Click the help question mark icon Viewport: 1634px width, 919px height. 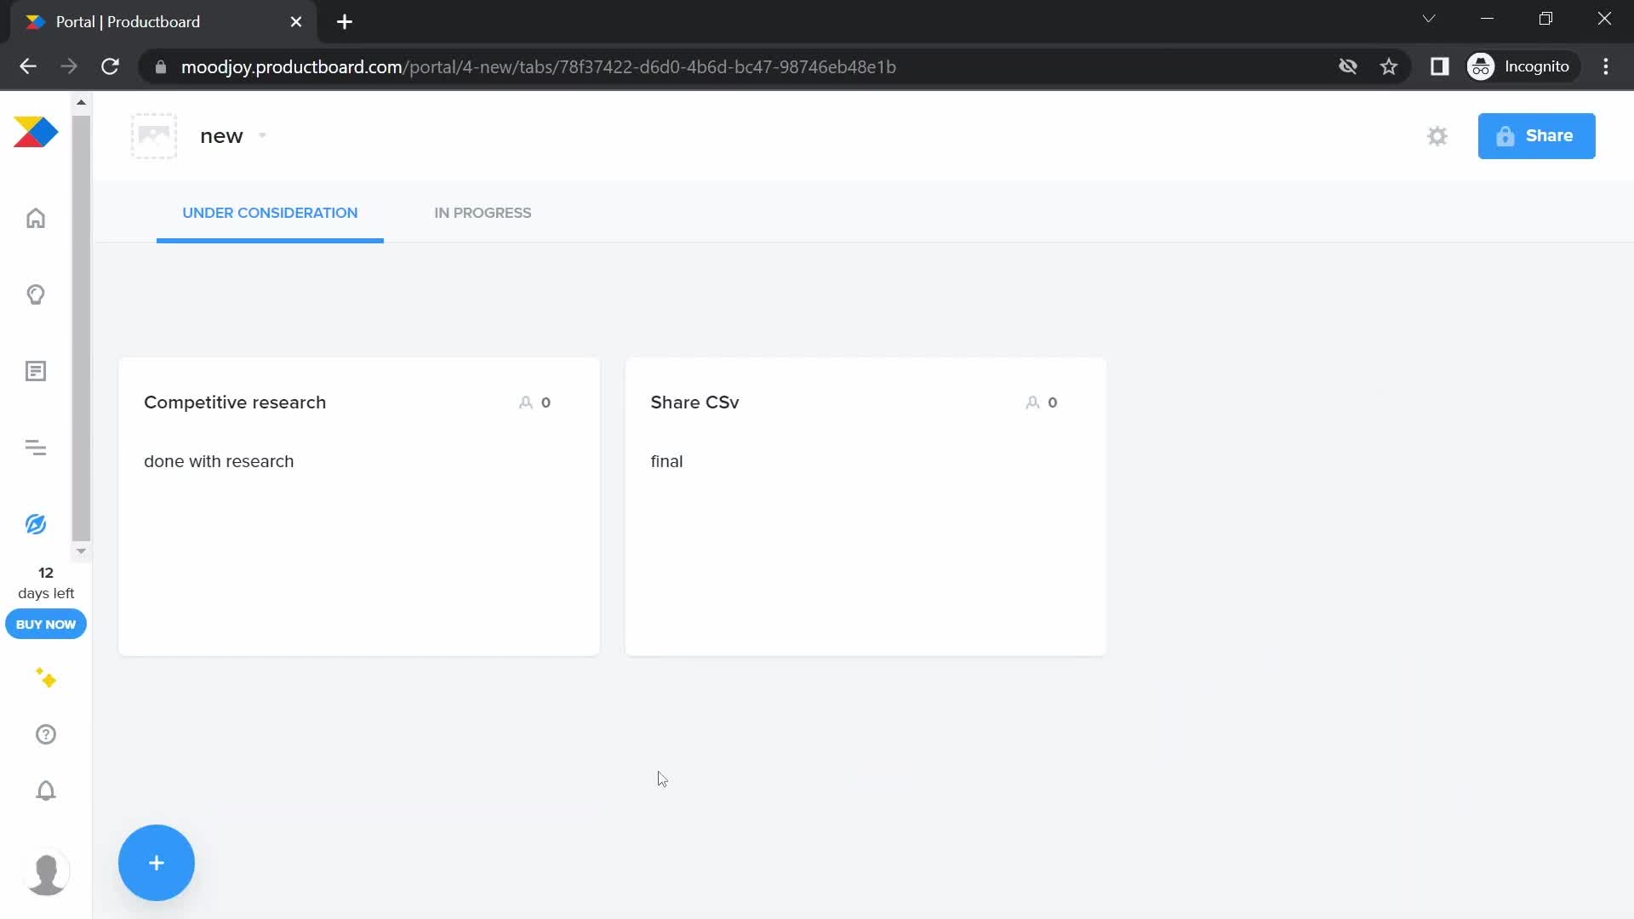pyautogui.click(x=45, y=733)
